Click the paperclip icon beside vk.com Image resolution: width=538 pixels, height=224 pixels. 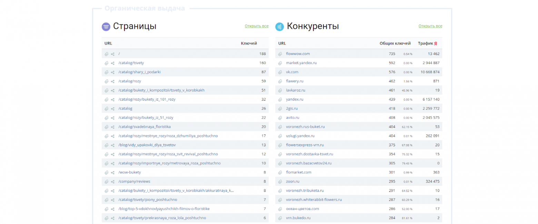280,72
